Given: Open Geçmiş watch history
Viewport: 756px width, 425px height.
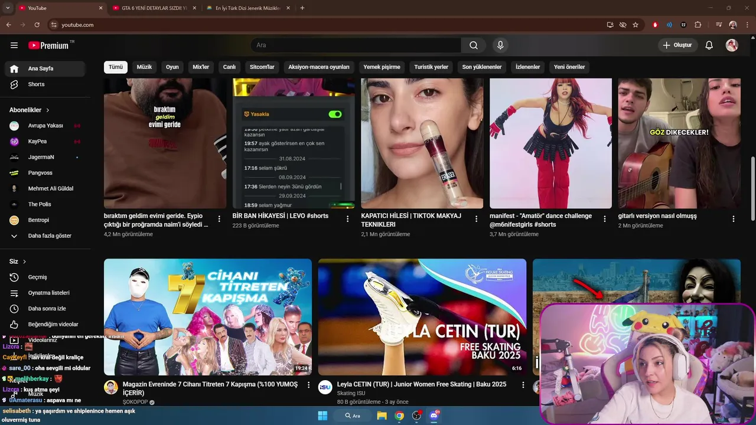Looking at the screenshot, I should click(45, 277).
